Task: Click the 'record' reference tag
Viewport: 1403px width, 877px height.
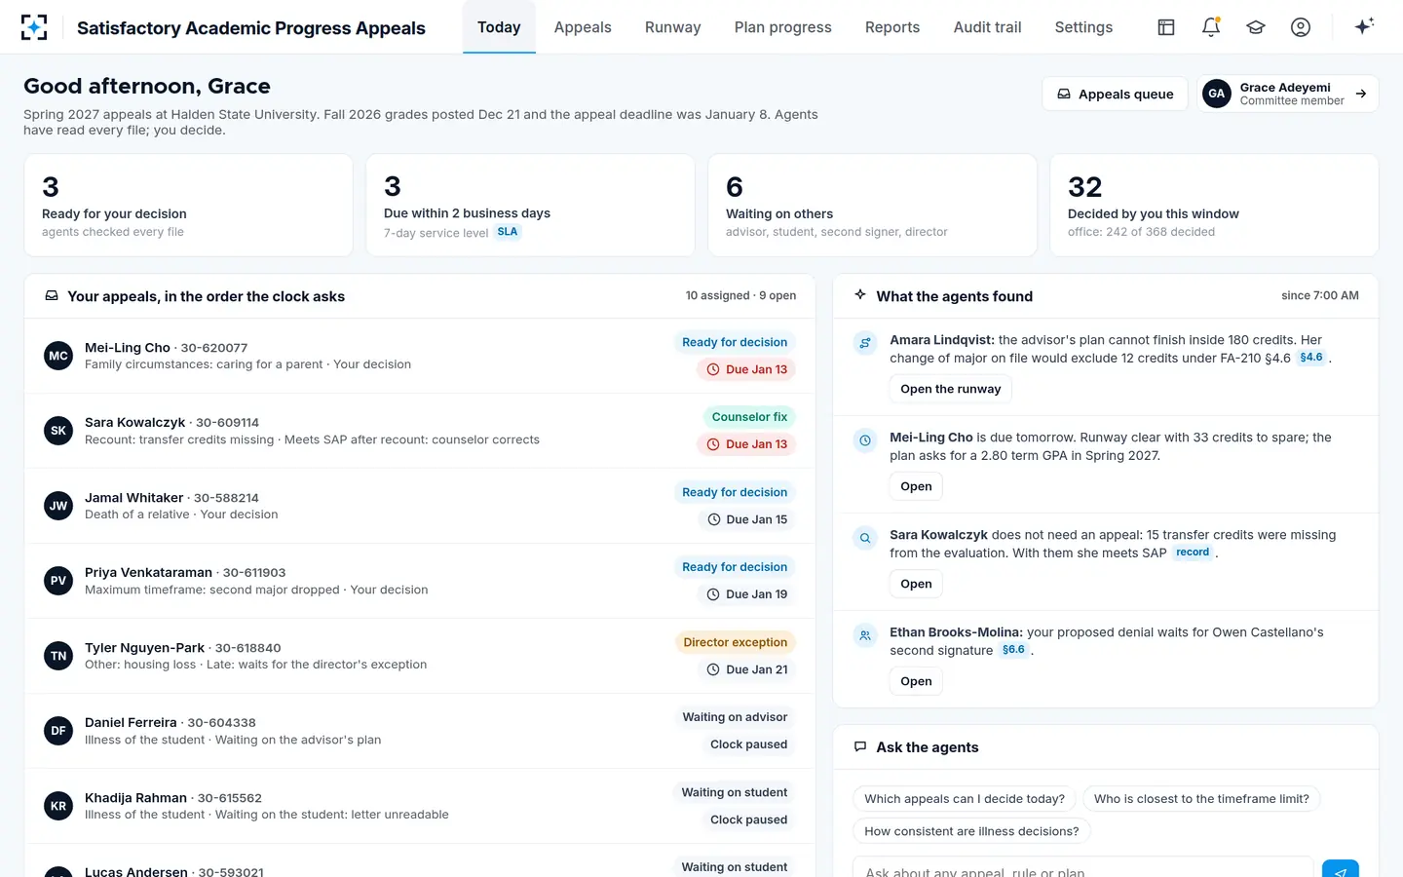Action: coord(1193,553)
